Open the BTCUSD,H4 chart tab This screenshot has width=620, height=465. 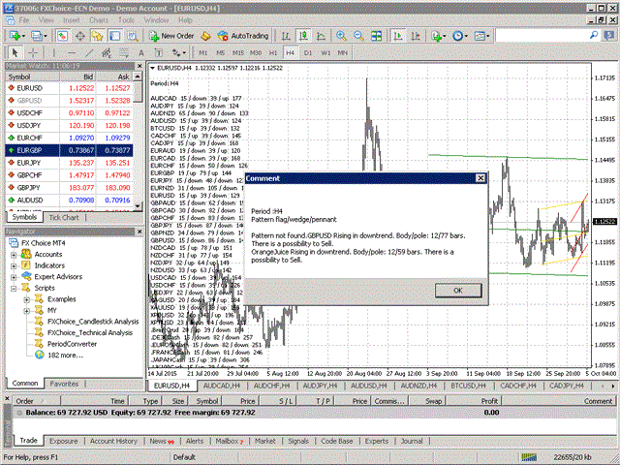click(468, 386)
